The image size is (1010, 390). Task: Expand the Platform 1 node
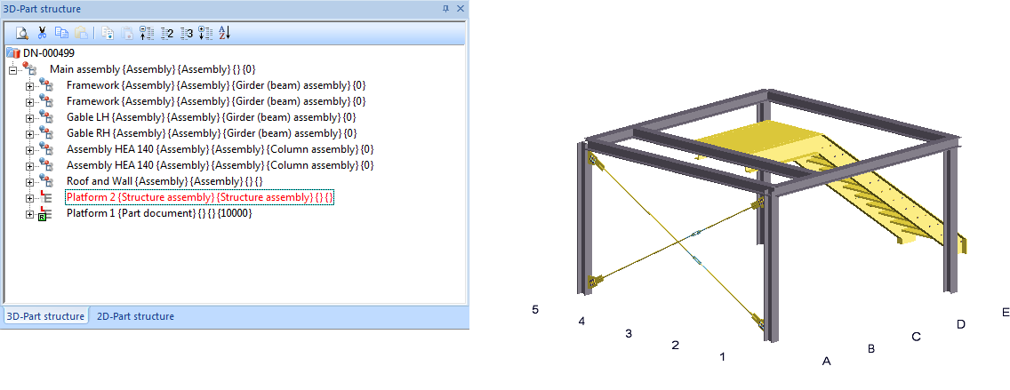(x=29, y=215)
